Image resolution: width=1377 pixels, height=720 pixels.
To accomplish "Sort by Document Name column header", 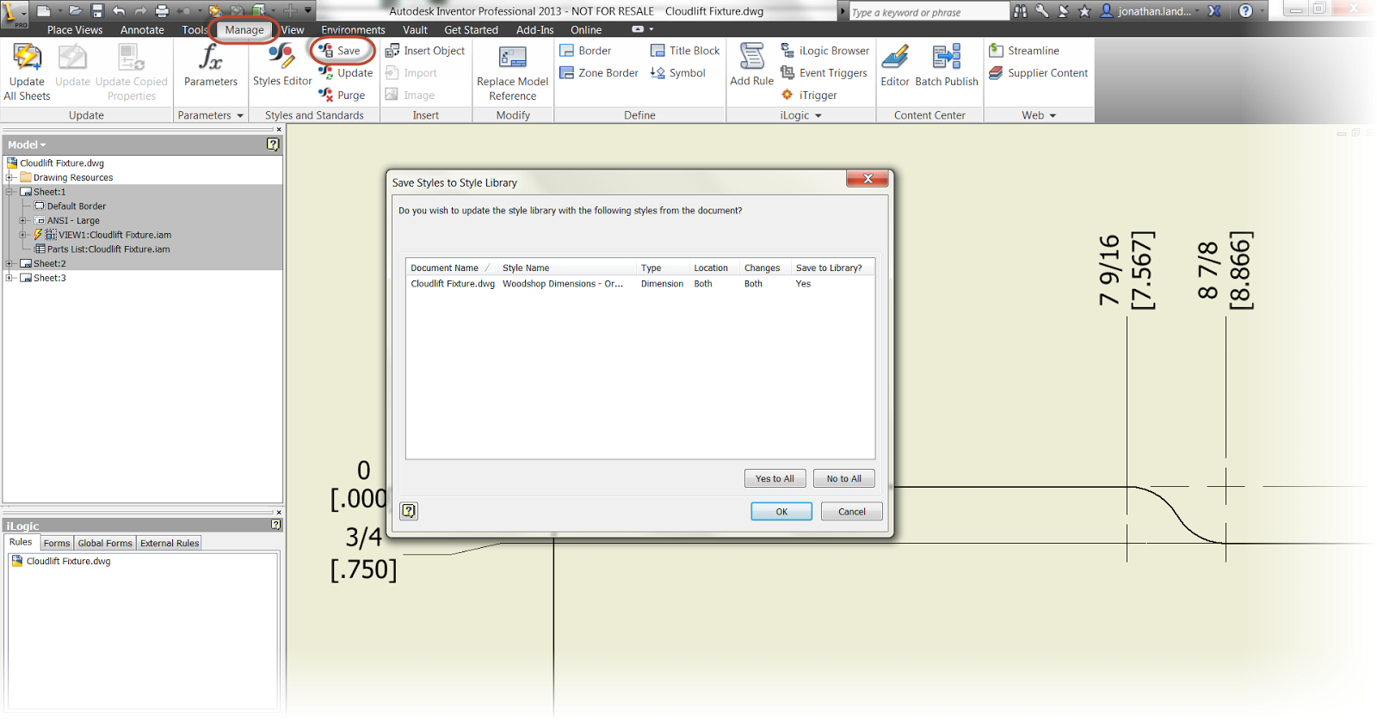I will click(x=452, y=268).
